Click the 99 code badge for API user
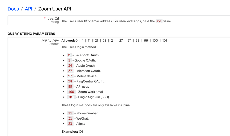This screenshot has height=136, width=230. pos(70,87)
